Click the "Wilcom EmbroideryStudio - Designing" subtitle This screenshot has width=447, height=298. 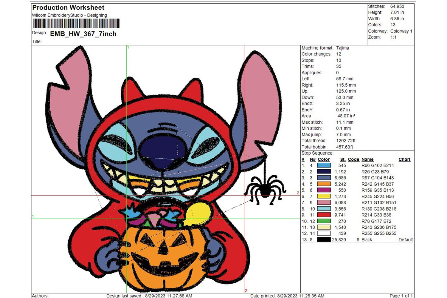[69, 15]
